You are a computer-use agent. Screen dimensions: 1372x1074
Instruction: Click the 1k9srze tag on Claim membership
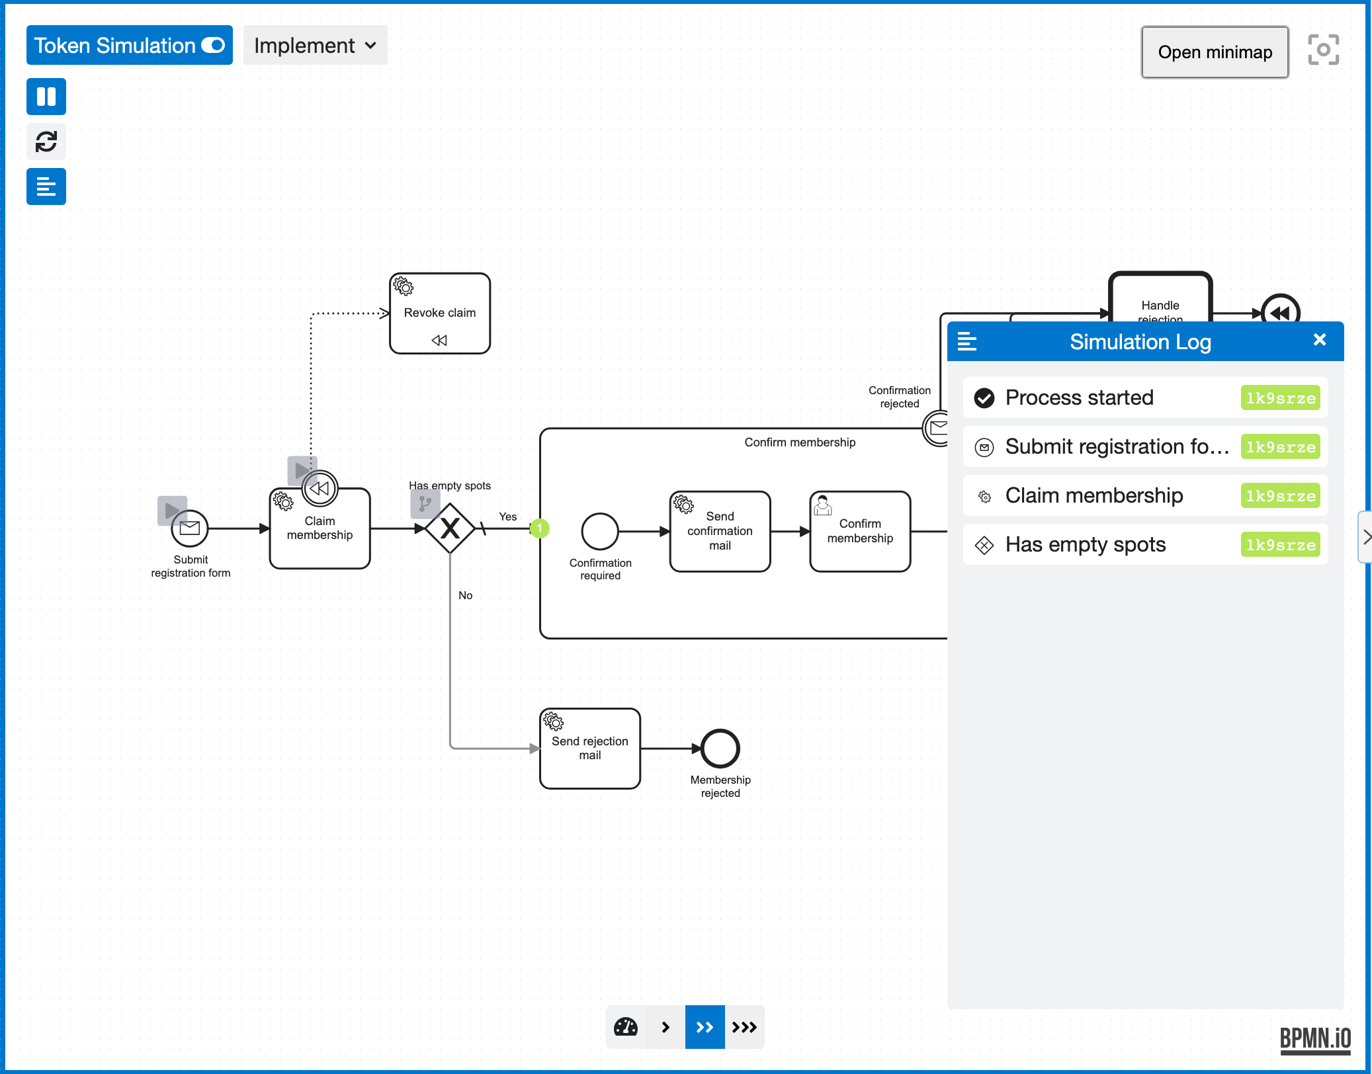click(x=1280, y=496)
